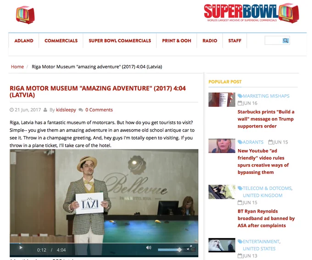Adjust the video volume slider
This screenshot has height=260, width=312.
click(x=170, y=249)
